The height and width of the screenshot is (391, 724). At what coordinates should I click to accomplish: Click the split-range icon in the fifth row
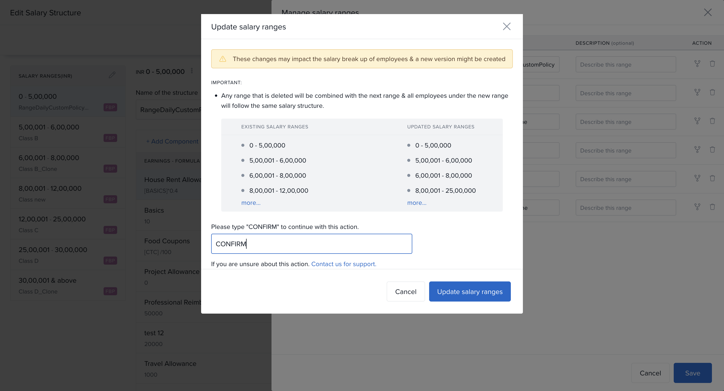pos(697,179)
